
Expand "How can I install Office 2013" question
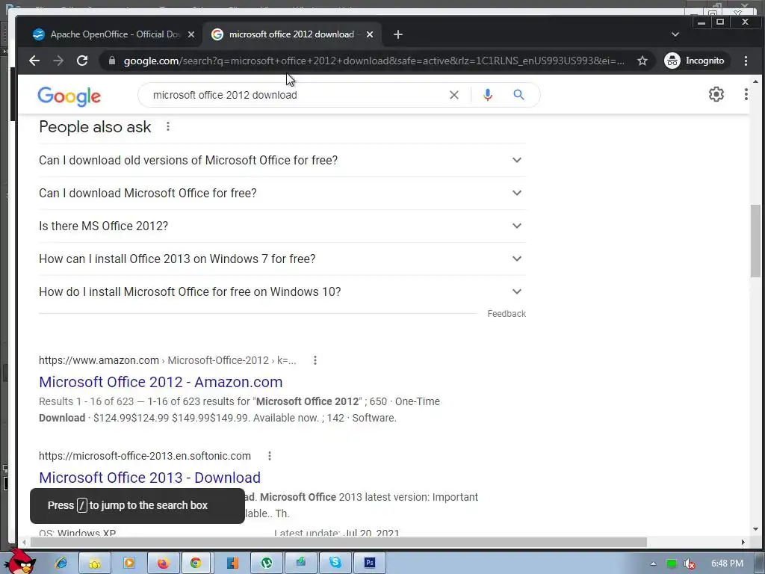coord(282,259)
